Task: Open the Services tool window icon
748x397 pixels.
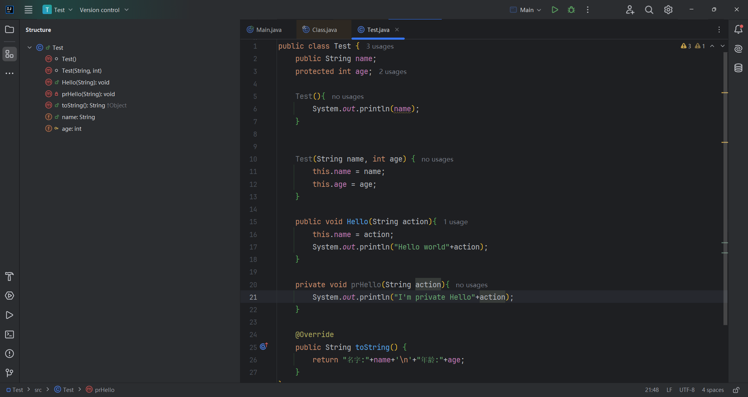Action: [x=9, y=296]
